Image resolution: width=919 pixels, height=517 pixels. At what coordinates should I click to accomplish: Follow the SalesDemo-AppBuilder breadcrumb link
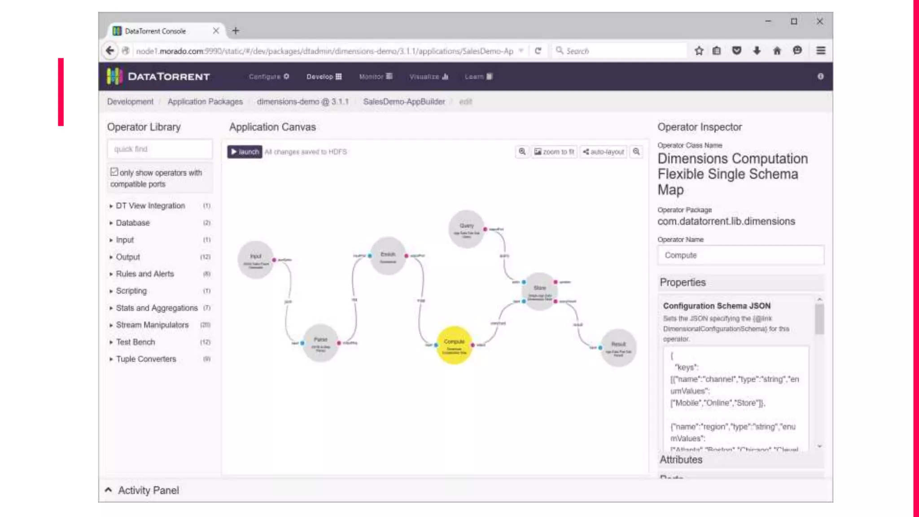[x=404, y=101]
